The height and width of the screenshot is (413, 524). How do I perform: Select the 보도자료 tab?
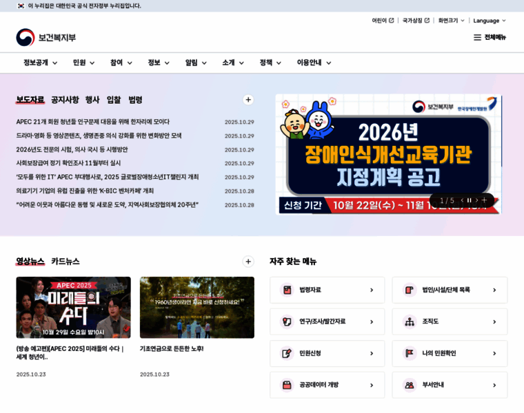click(30, 100)
